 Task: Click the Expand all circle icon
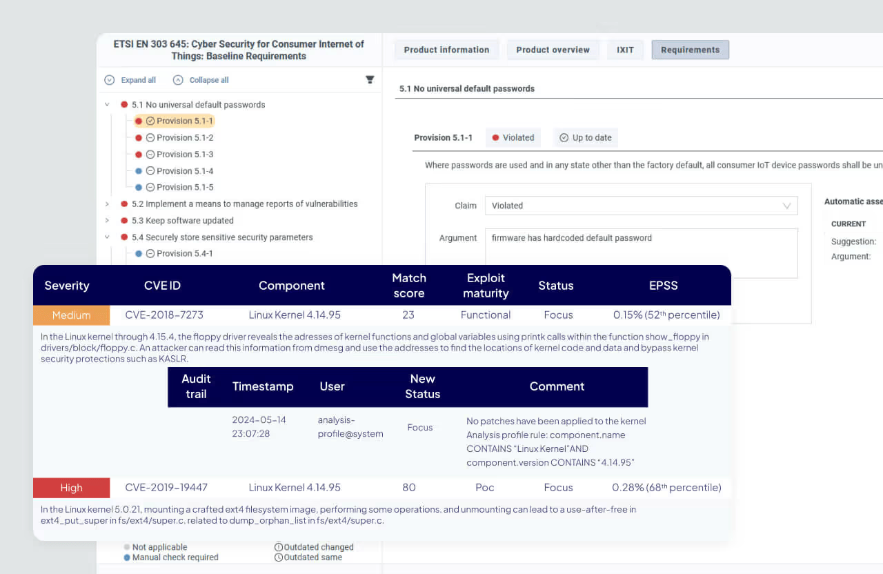(109, 80)
